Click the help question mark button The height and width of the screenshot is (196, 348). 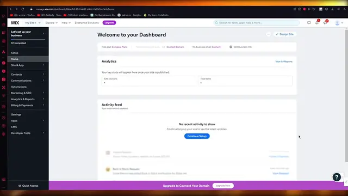pos(337,177)
